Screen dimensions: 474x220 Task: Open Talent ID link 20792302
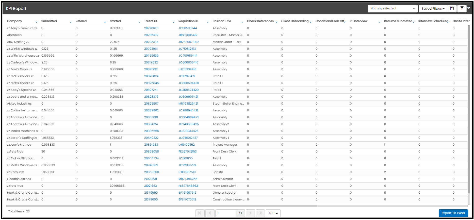coord(151,35)
